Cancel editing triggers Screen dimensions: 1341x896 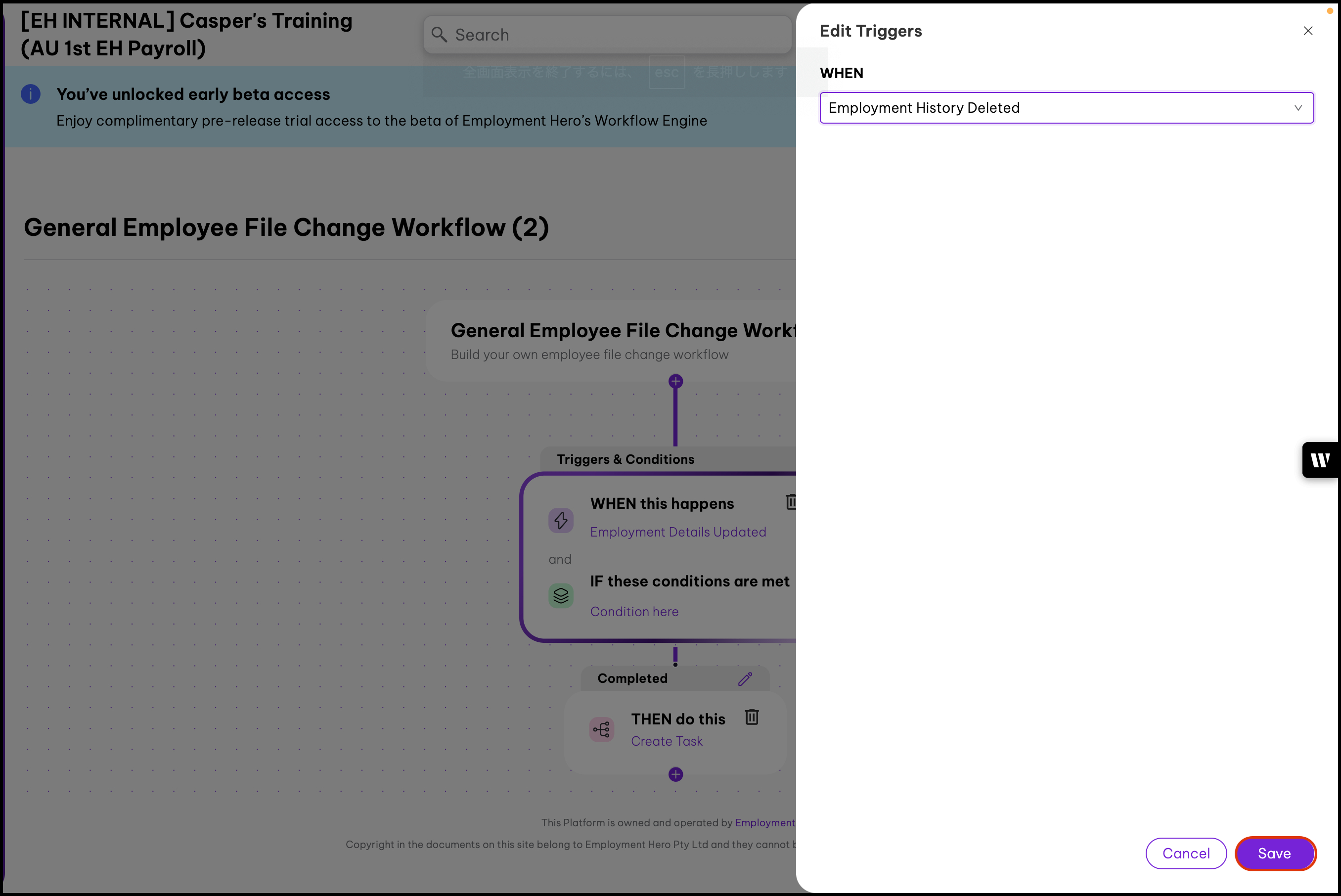click(x=1186, y=853)
